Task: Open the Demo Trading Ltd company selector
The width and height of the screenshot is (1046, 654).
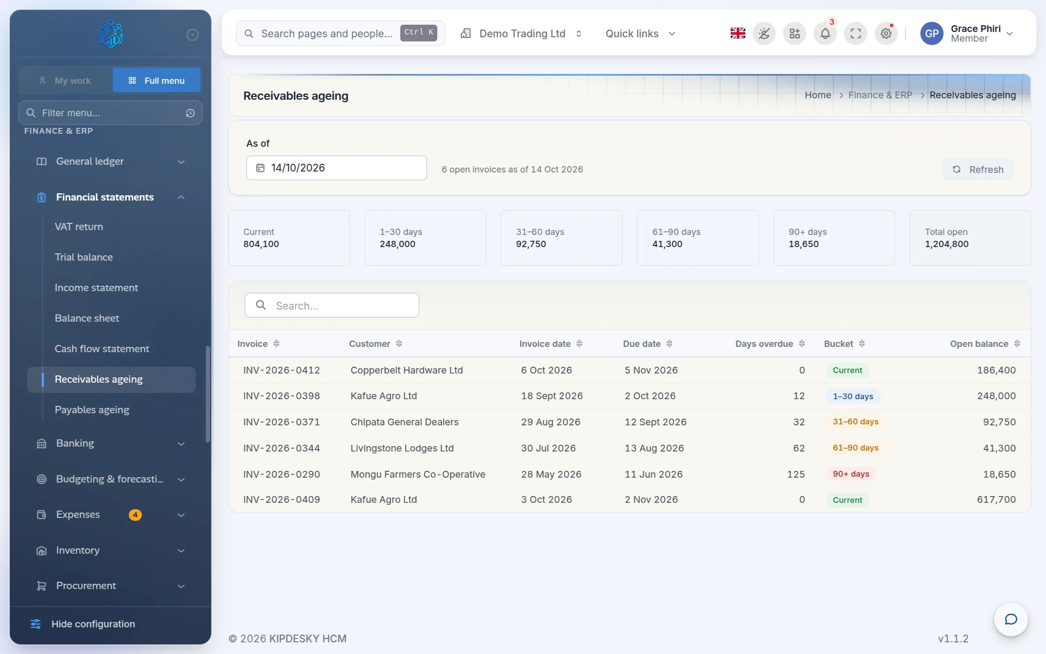Action: coord(522,33)
